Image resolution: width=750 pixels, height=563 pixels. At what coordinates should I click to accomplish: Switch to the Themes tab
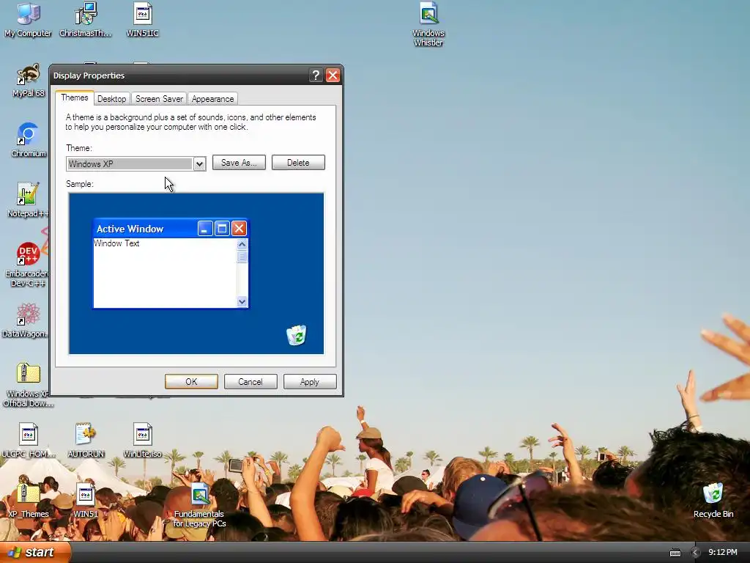[74, 97]
